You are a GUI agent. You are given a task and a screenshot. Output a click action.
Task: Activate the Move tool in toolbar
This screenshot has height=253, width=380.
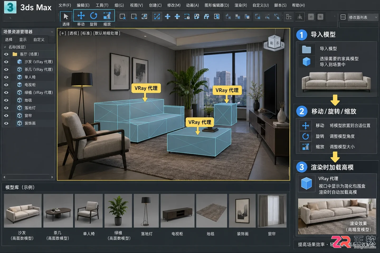(81, 16)
